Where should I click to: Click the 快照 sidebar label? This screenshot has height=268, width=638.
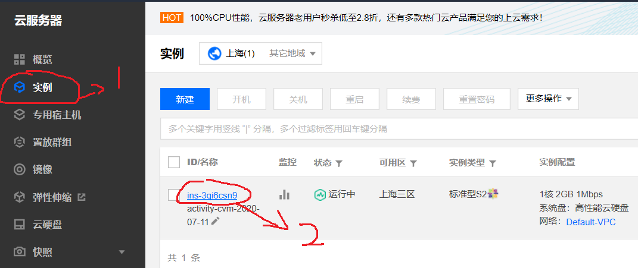[x=42, y=252]
